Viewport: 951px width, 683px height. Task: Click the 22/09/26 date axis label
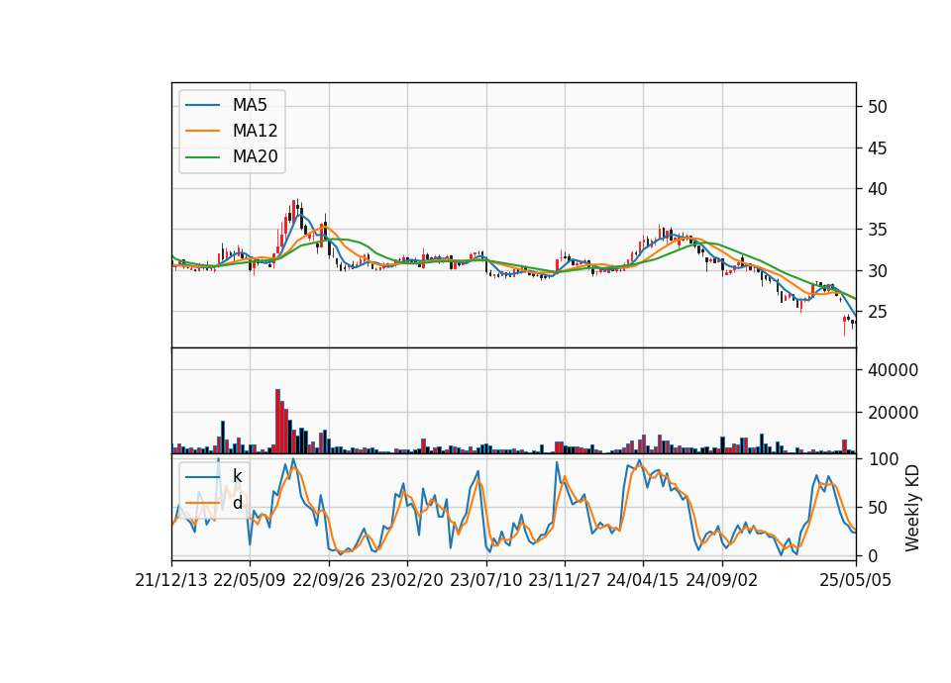point(329,581)
